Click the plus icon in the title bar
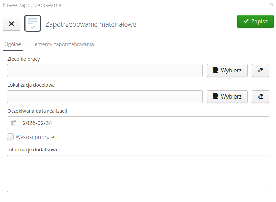Screen dimensions: 276x202 point(261,5)
